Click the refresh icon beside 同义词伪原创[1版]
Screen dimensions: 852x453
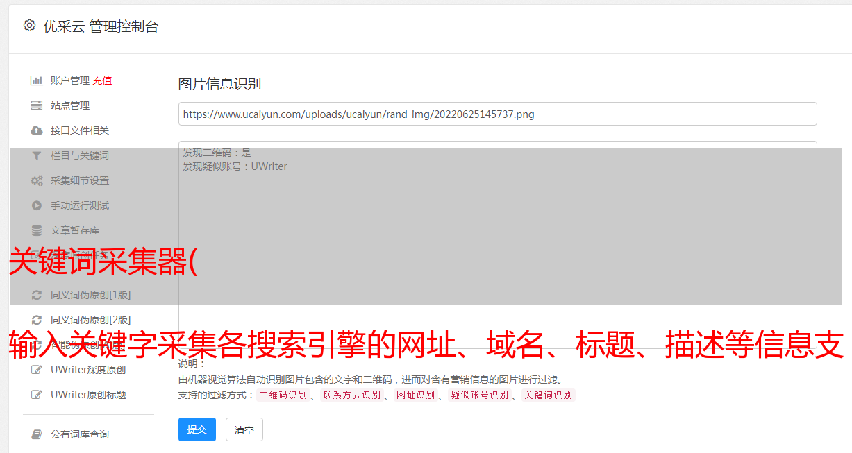click(x=37, y=295)
